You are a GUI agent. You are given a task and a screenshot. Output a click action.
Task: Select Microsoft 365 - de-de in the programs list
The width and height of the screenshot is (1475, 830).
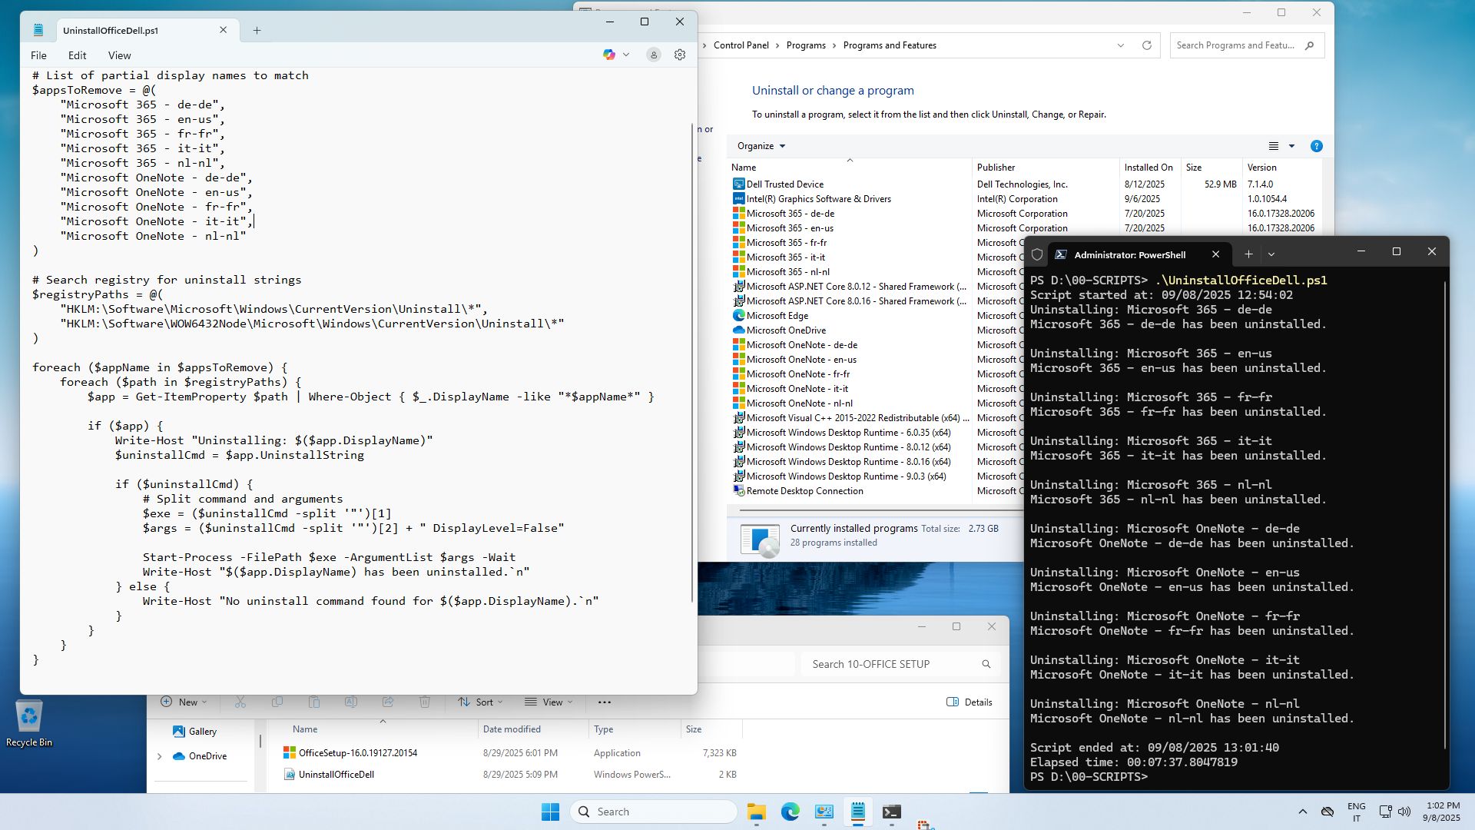pyautogui.click(x=791, y=214)
